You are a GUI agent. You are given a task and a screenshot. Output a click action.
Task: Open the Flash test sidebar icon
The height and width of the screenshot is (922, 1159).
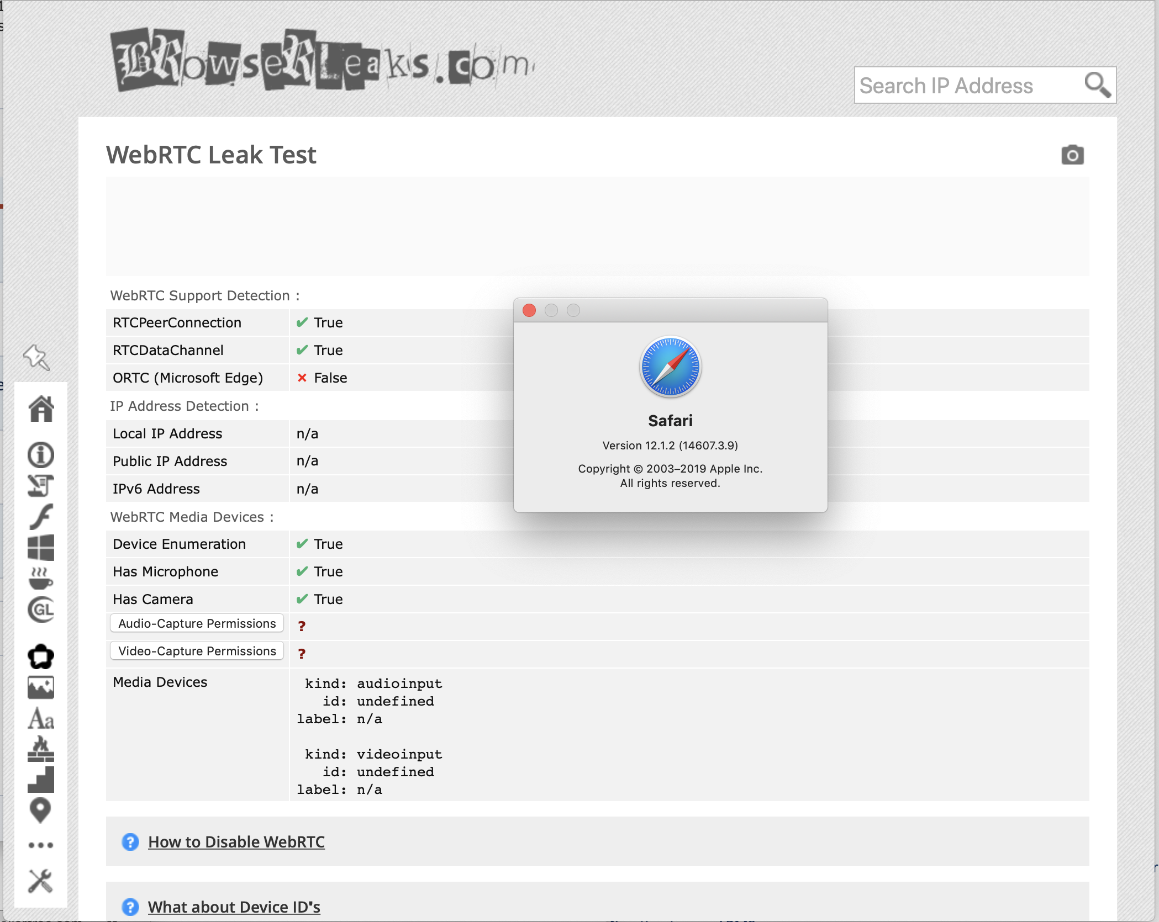click(41, 517)
